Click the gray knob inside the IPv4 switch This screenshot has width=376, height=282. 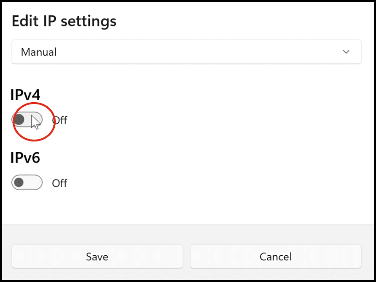point(19,120)
